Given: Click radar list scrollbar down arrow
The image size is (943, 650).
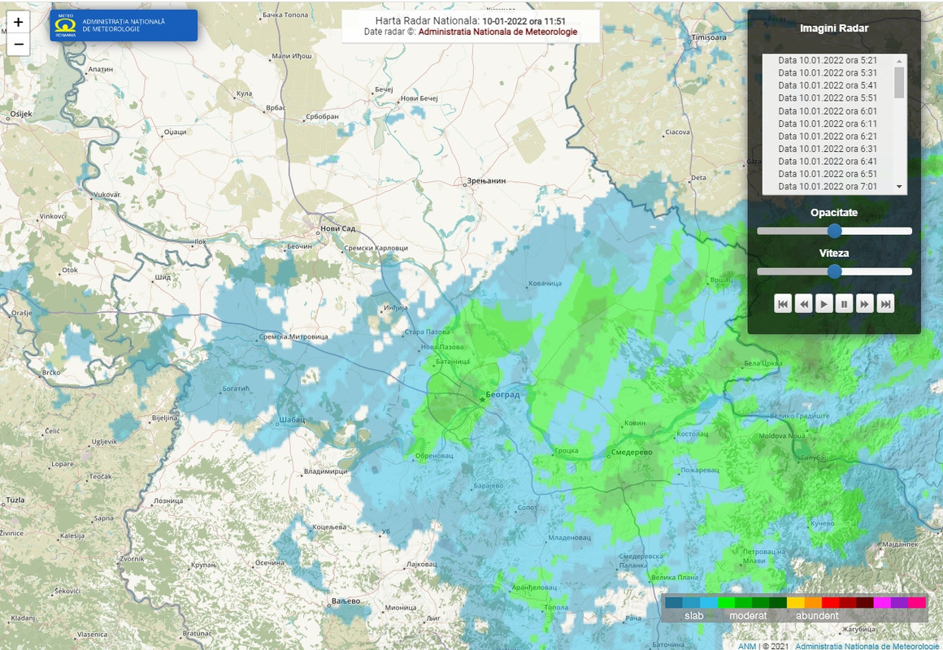Looking at the screenshot, I should [899, 187].
